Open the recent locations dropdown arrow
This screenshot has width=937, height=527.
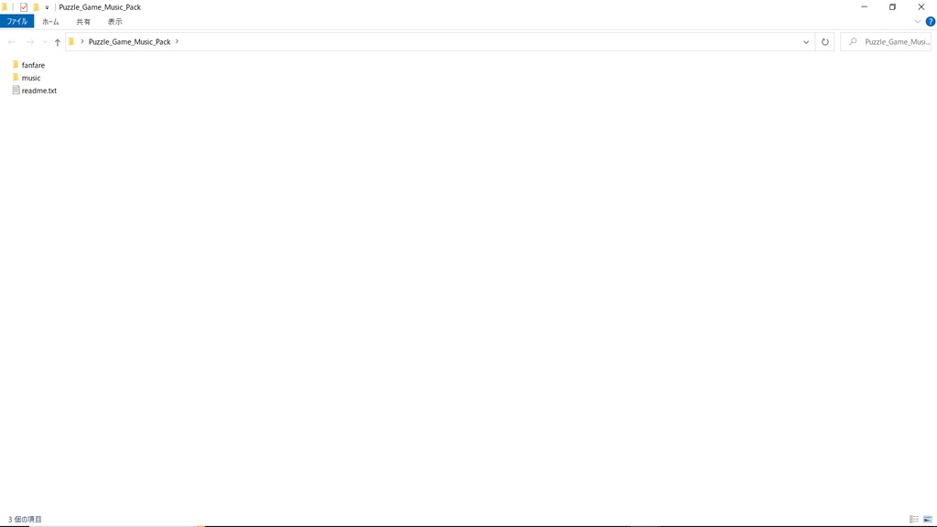pyautogui.click(x=45, y=42)
